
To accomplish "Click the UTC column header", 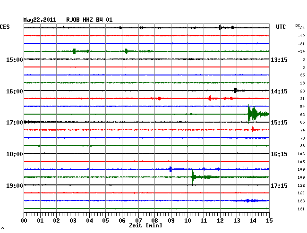I will [x=281, y=27].
